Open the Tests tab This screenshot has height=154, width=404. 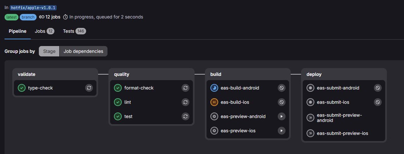coord(74,31)
